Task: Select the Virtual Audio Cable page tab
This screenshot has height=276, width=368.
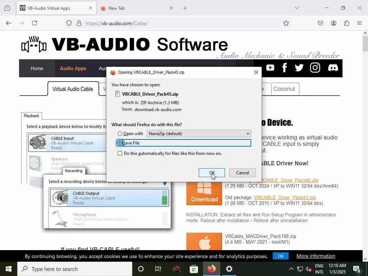Action: 73,89
